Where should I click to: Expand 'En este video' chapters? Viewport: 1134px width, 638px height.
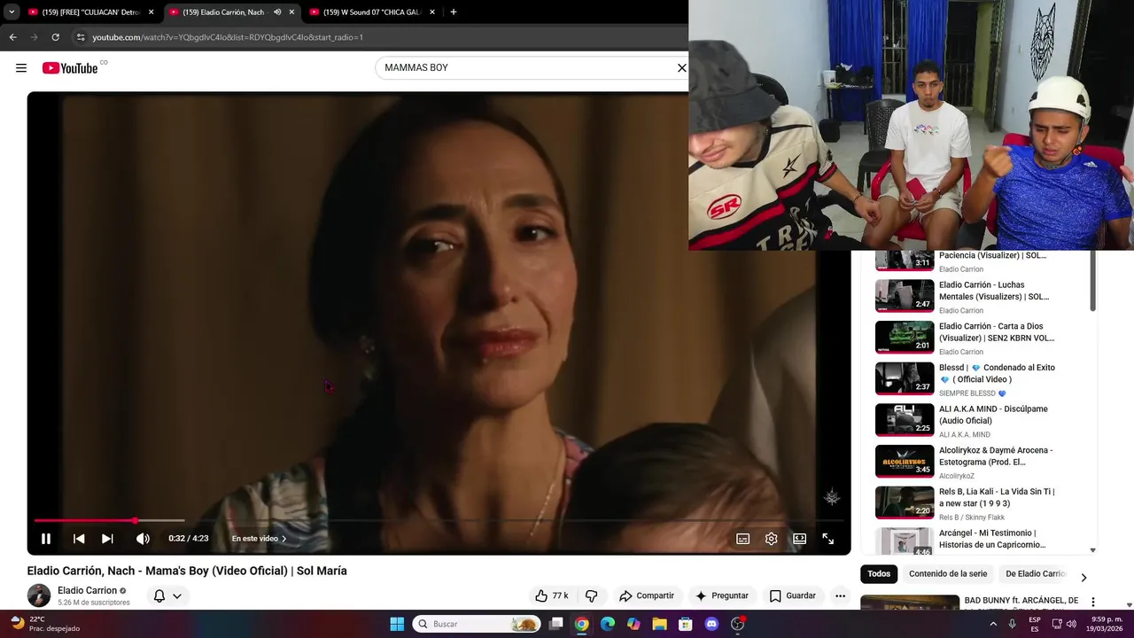click(x=259, y=539)
